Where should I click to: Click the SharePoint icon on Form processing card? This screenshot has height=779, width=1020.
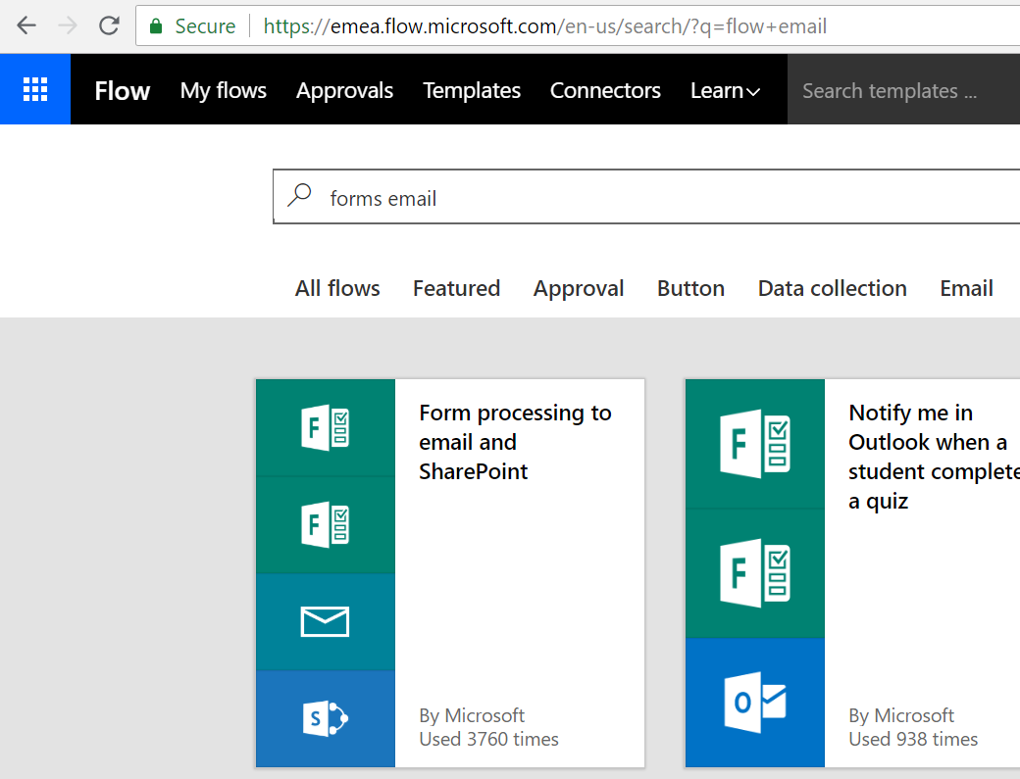point(326,718)
